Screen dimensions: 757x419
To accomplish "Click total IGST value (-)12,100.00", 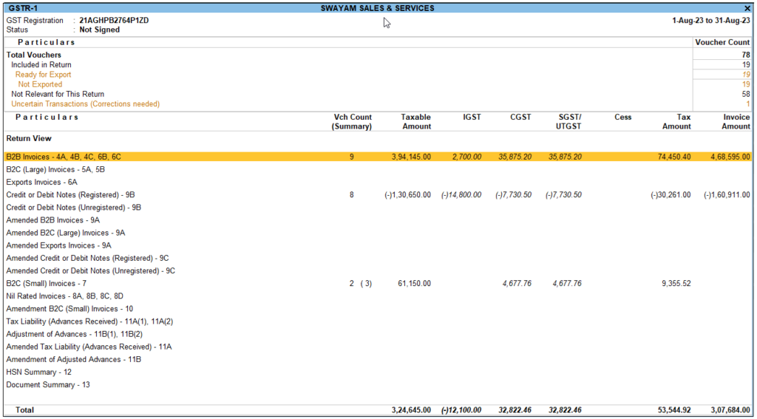I will click(x=461, y=410).
